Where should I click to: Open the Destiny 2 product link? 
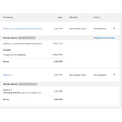click(x=8, y=75)
